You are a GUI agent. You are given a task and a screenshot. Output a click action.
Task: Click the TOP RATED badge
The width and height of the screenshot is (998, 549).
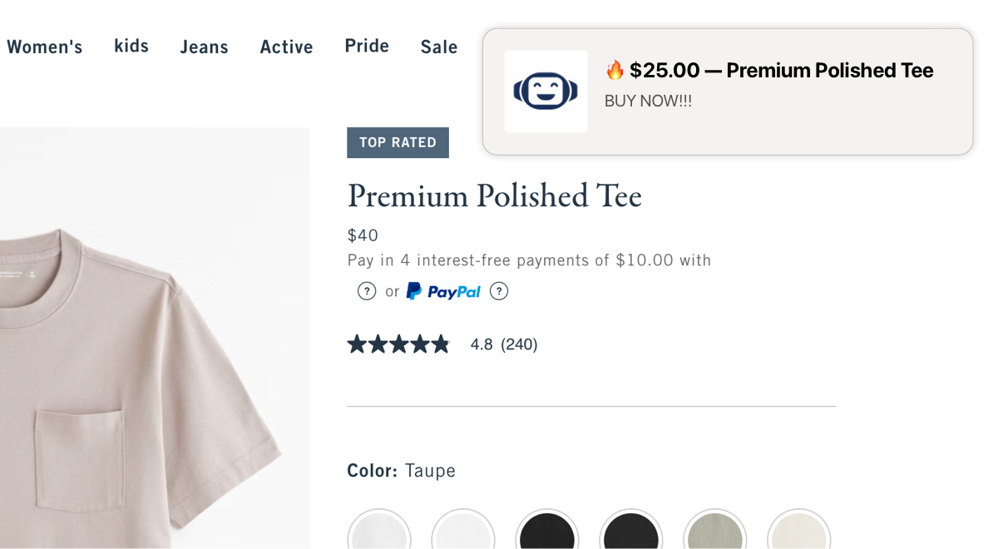tap(398, 142)
